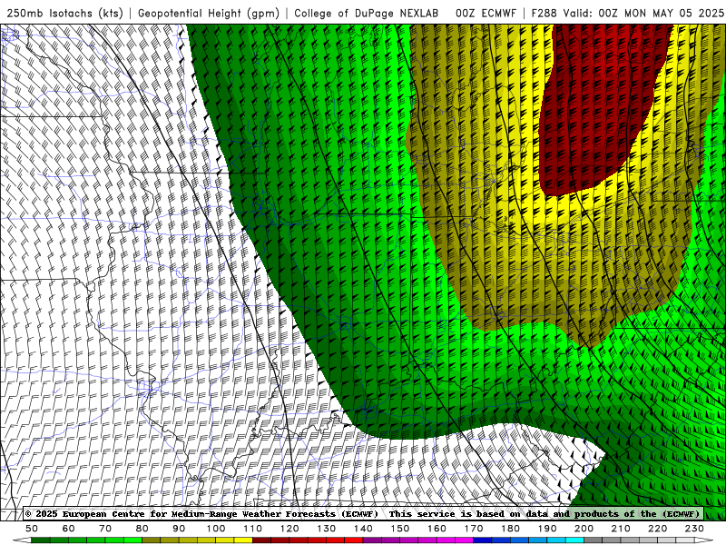Select the 120 value on the legend
This screenshot has height=545, width=726.
pyautogui.click(x=289, y=529)
